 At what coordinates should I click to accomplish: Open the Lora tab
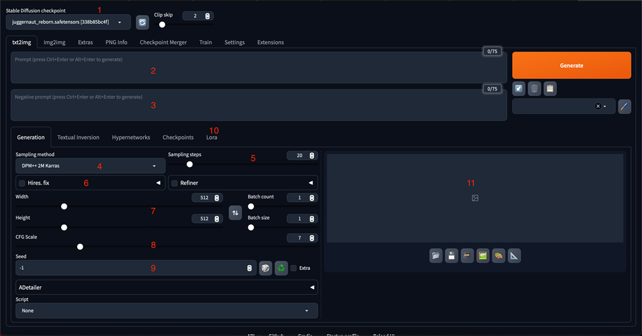tap(211, 138)
